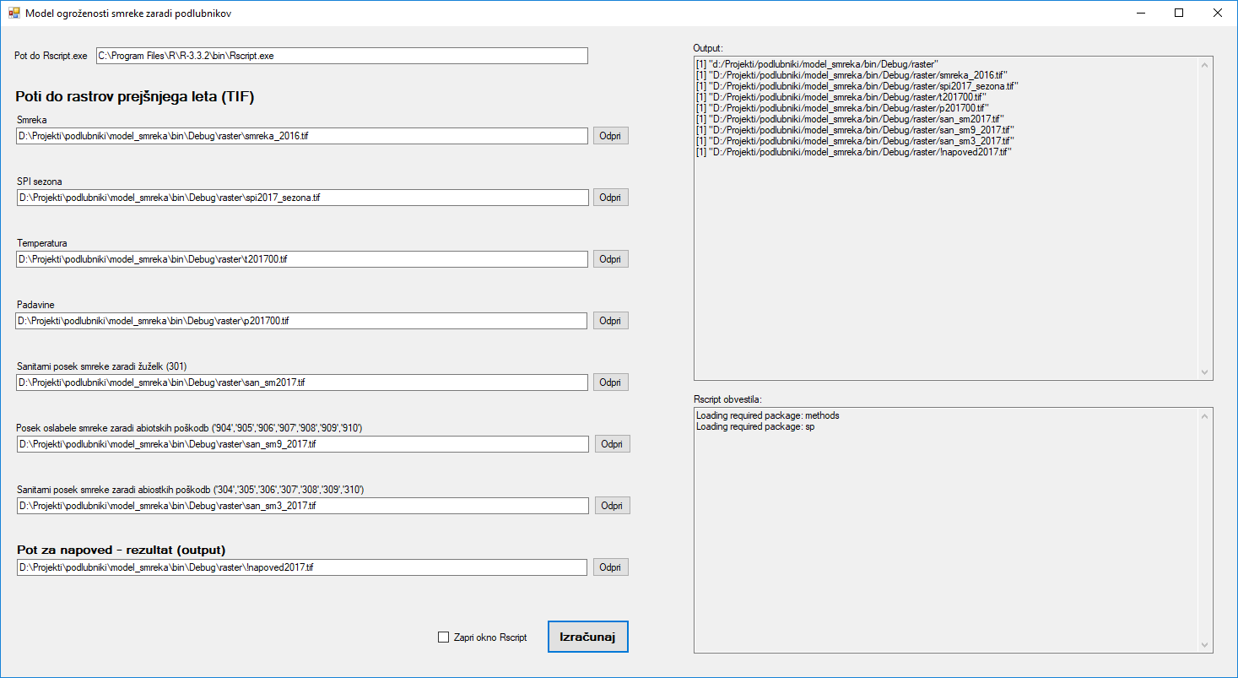Viewport: 1238px width, 678px height.
Task: Click Rscript obvestila scrollbar down arrow
Action: (x=1205, y=645)
